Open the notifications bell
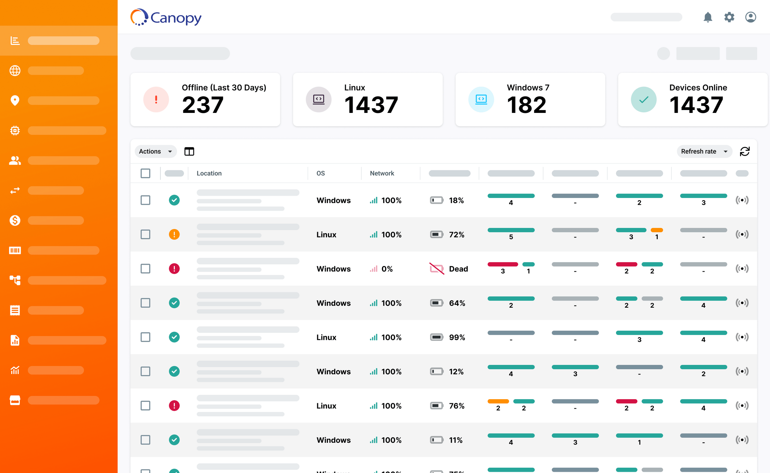Screen dimensions: 770x473 pos(708,17)
